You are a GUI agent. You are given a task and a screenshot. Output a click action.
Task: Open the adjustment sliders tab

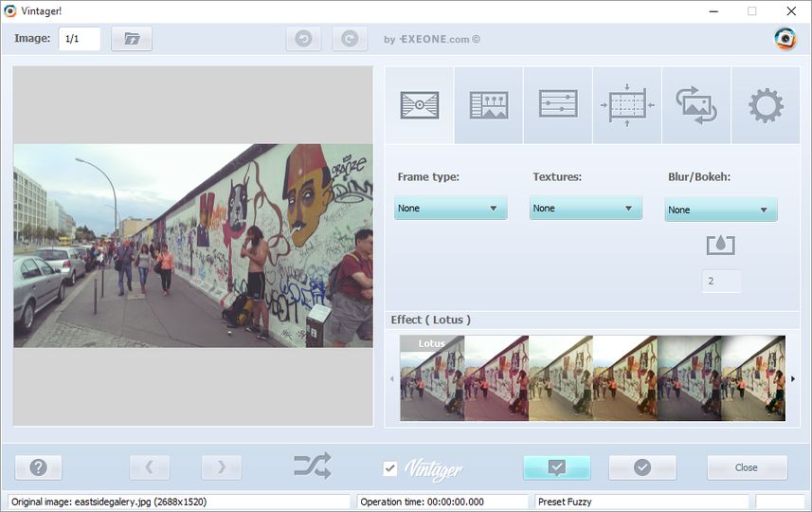(x=558, y=105)
